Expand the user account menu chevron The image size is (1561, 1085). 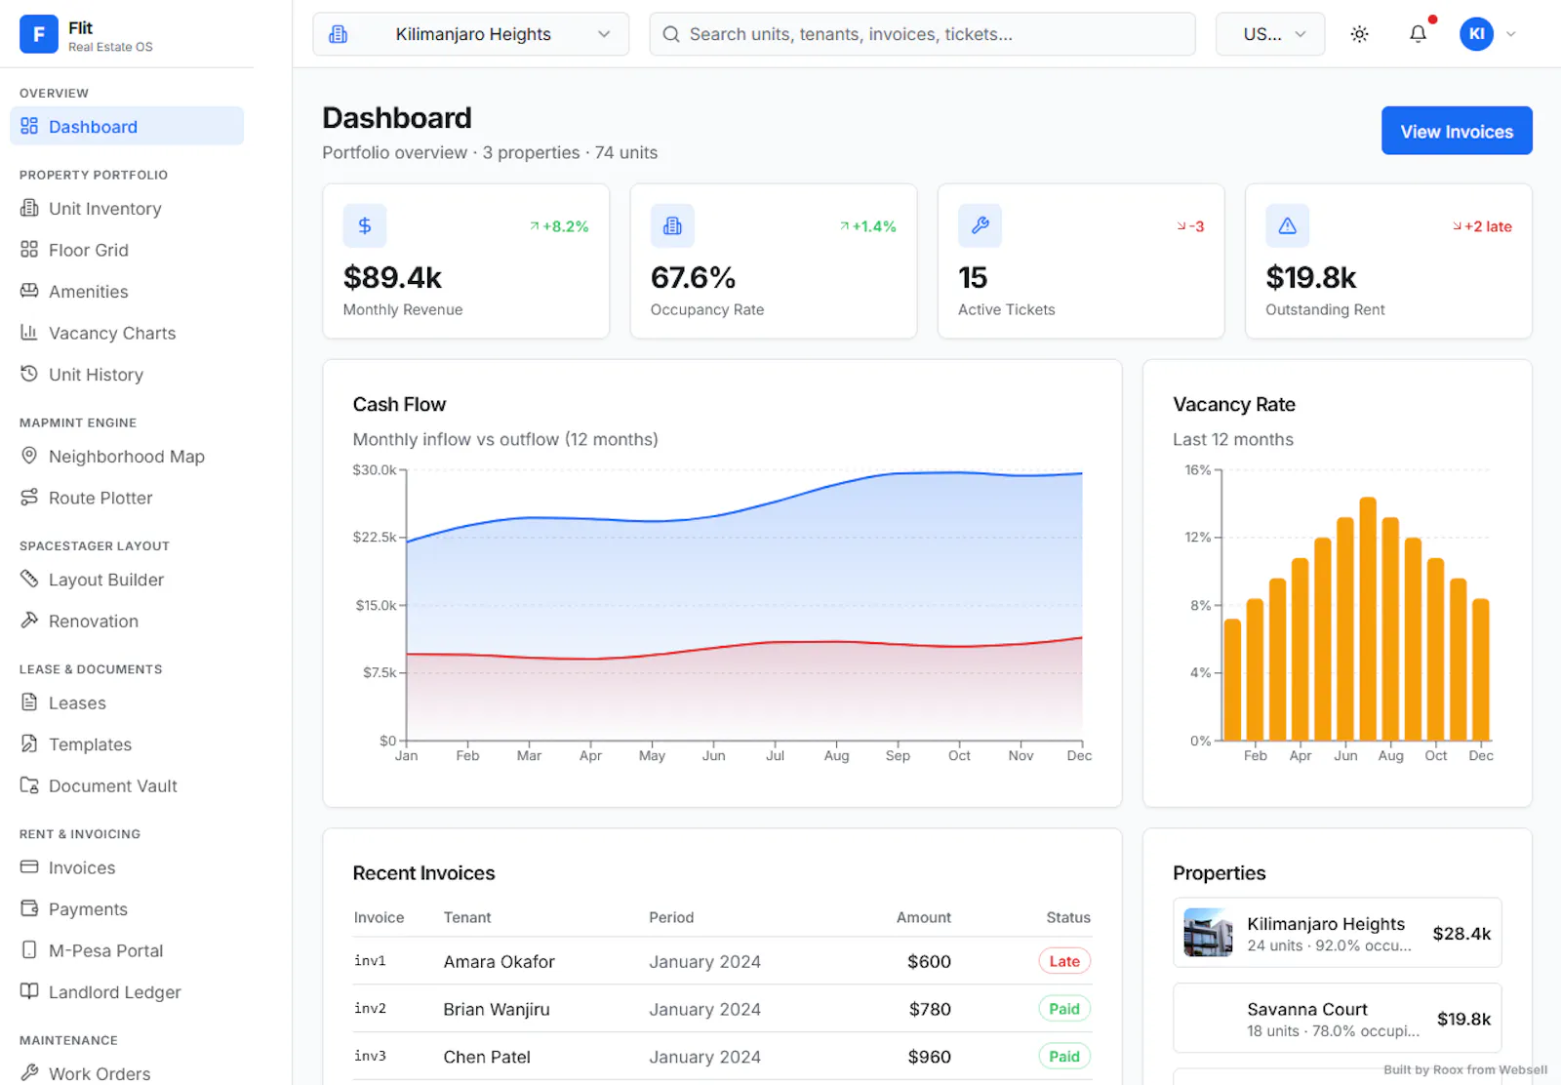tap(1510, 34)
